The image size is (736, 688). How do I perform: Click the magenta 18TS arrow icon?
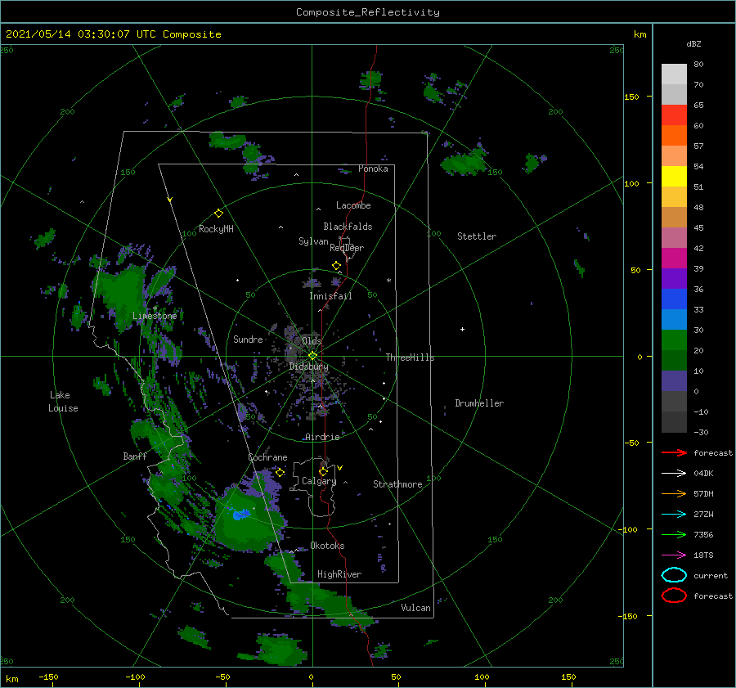tap(674, 555)
